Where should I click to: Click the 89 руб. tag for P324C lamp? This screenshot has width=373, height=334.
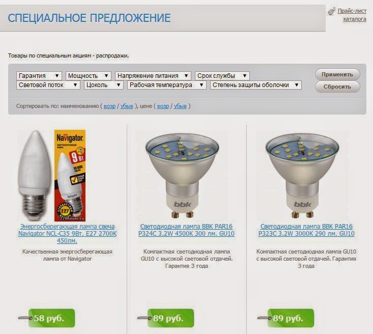tap(170, 318)
